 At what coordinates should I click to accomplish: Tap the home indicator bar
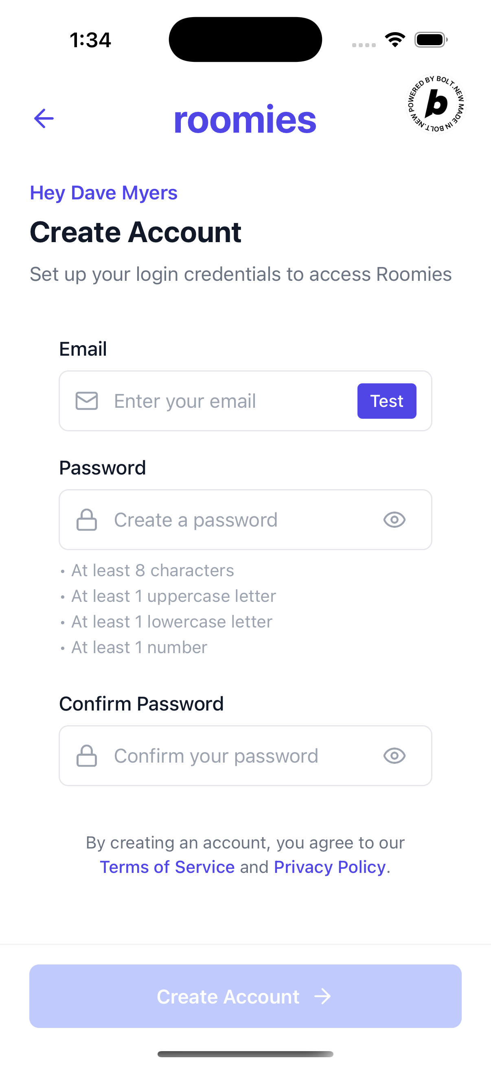tap(245, 1054)
